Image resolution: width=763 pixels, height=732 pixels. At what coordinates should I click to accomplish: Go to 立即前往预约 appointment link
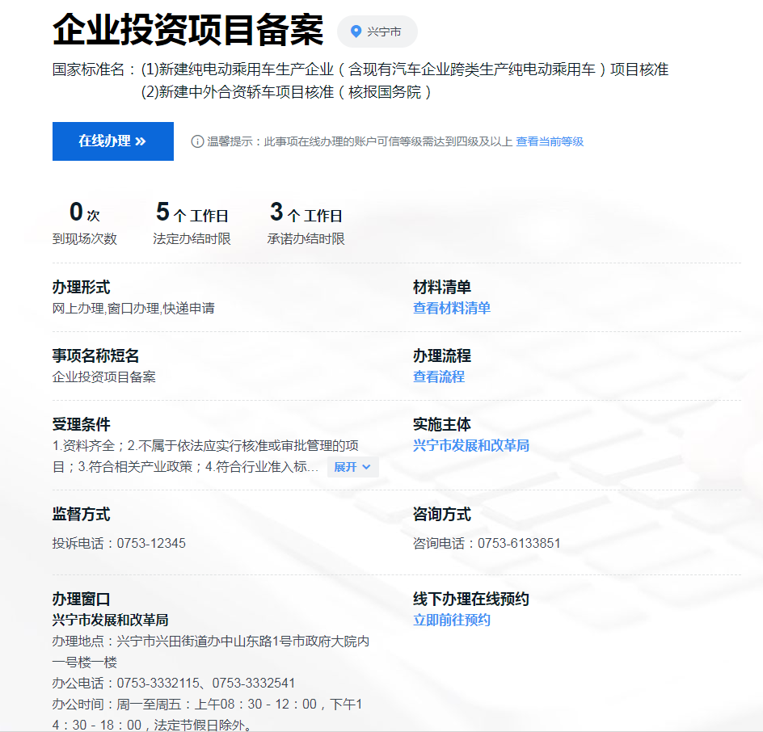451,620
